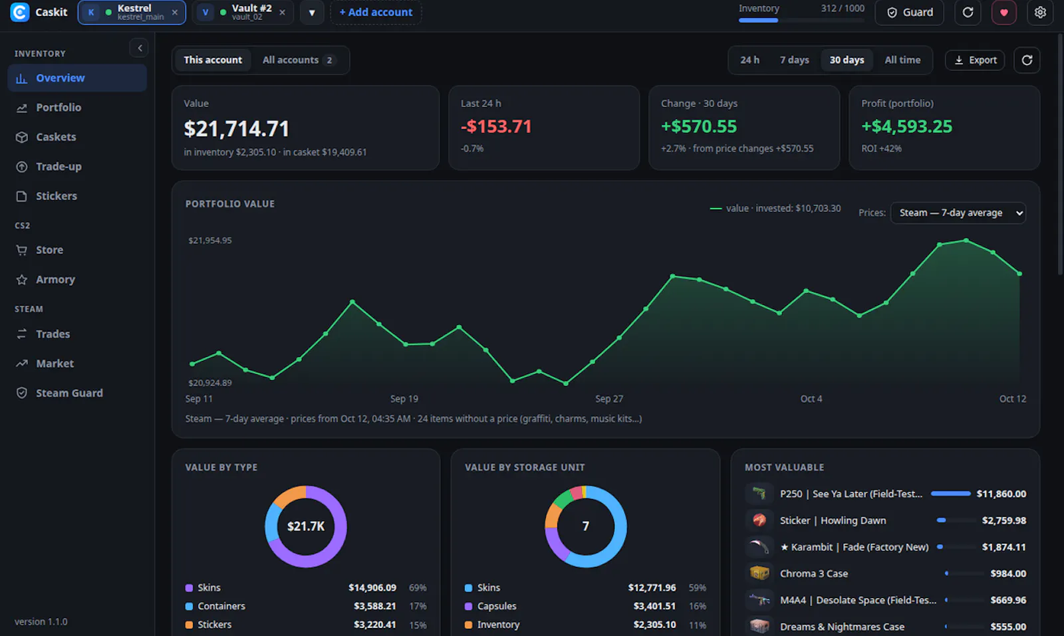This screenshot has width=1064, height=636.
Task: Select the Overview sidebar item
Action: point(77,78)
